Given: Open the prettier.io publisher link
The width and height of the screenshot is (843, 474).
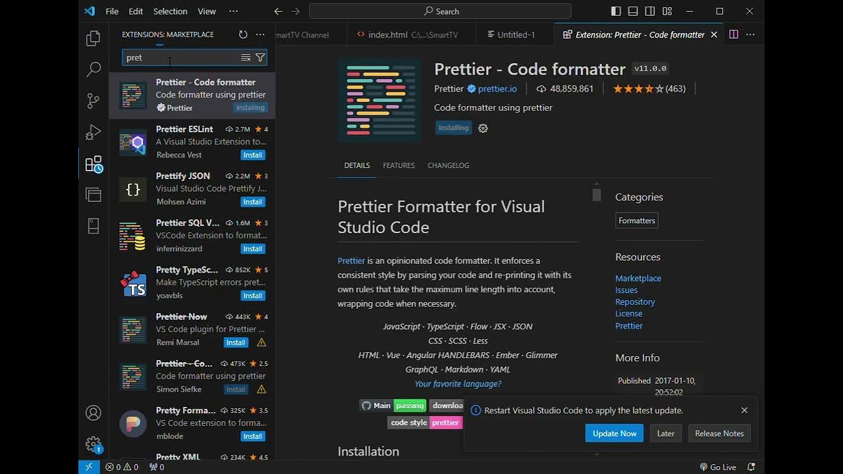Looking at the screenshot, I should tap(497, 89).
